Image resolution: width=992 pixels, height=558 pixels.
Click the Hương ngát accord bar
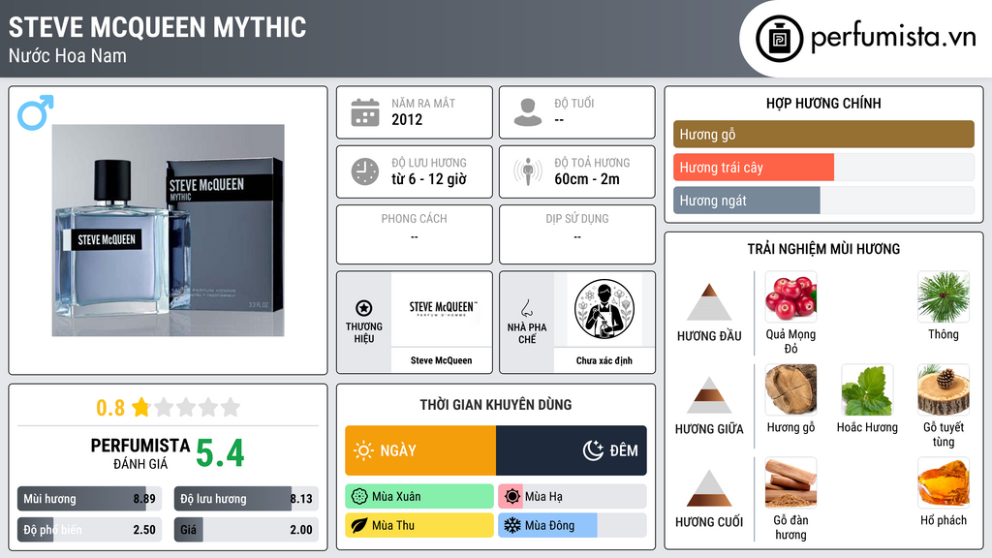click(x=823, y=200)
